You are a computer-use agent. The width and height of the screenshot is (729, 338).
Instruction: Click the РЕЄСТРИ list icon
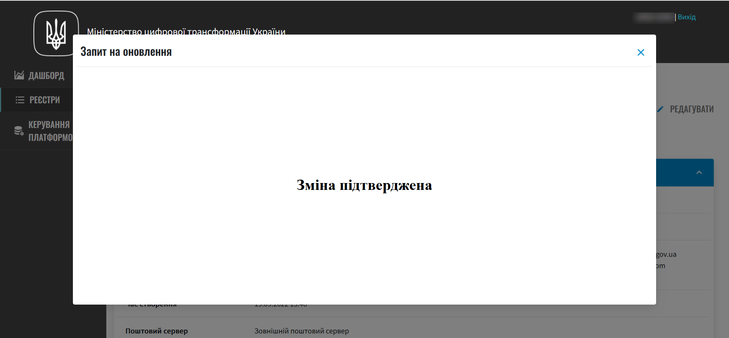[20, 100]
